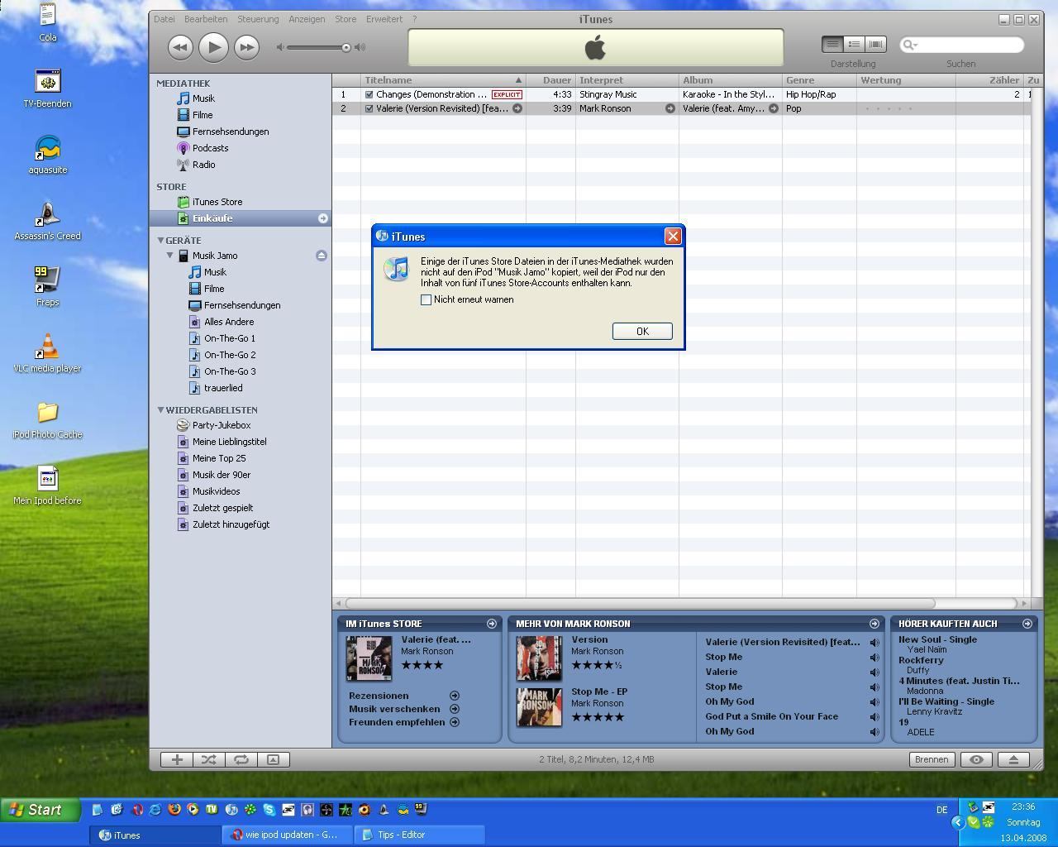Open the Erweitert menu
The image size is (1058, 847).
(384, 19)
